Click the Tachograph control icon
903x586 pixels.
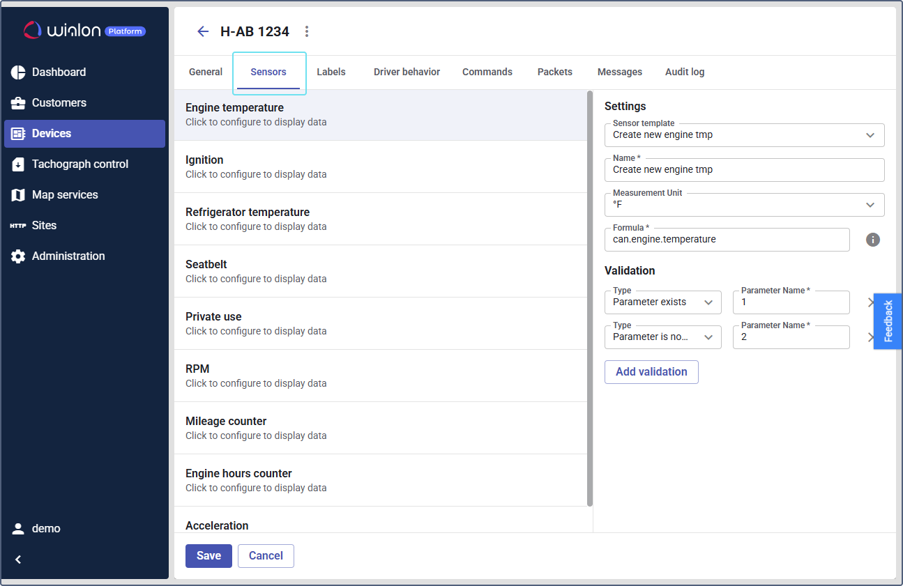click(x=18, y=164)
